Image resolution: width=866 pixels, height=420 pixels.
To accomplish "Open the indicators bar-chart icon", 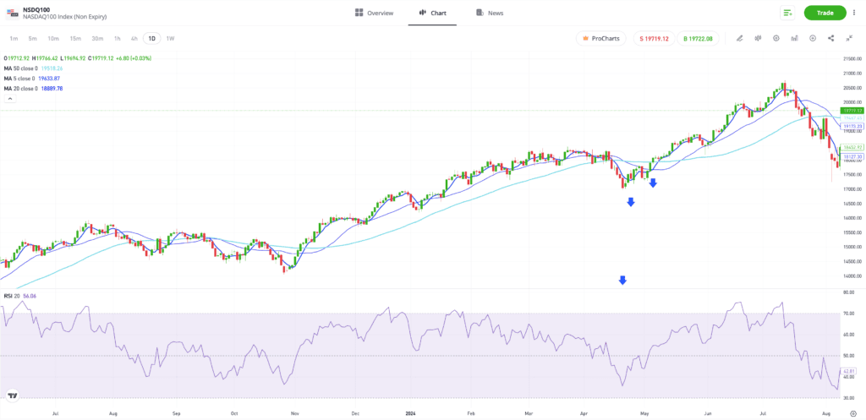I will point(794,38).
